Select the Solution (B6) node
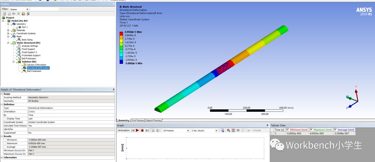375x162 pixels. (x=29, y=62)
